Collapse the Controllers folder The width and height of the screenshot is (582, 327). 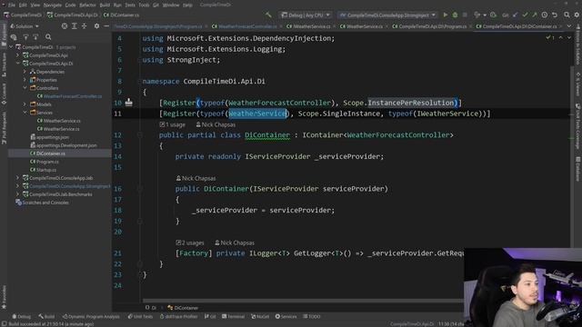pyautogui.click(x=25, y=88)
